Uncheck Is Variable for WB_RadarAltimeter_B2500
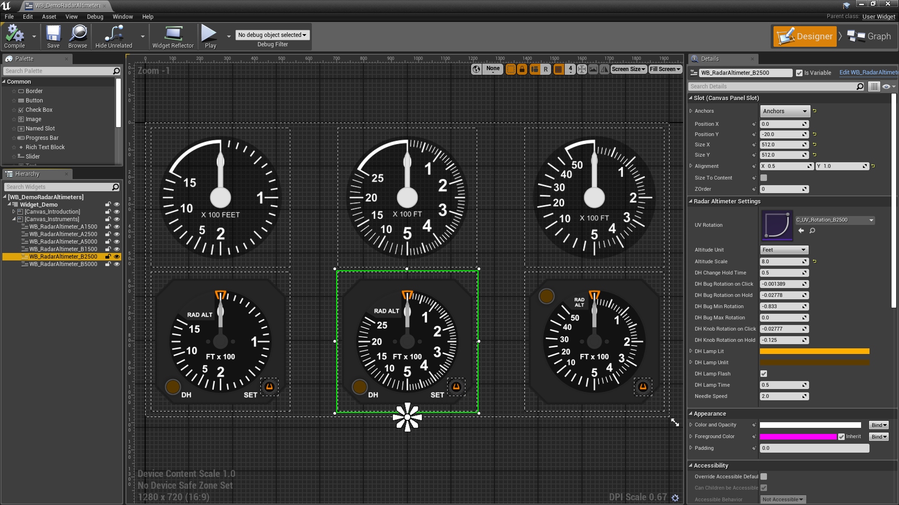 800,73
